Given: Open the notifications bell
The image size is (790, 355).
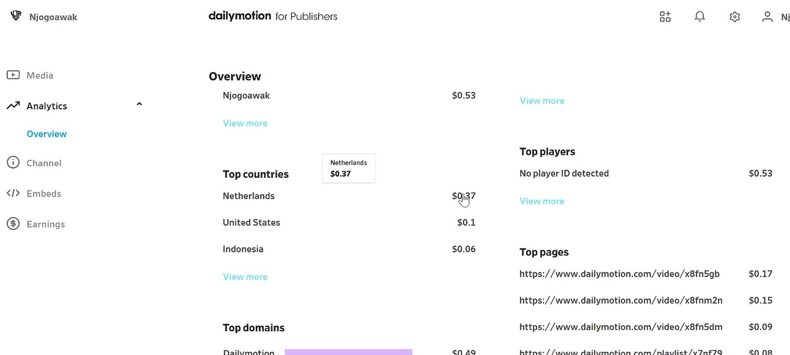Looking at the screenshot, I should [700, 17].
